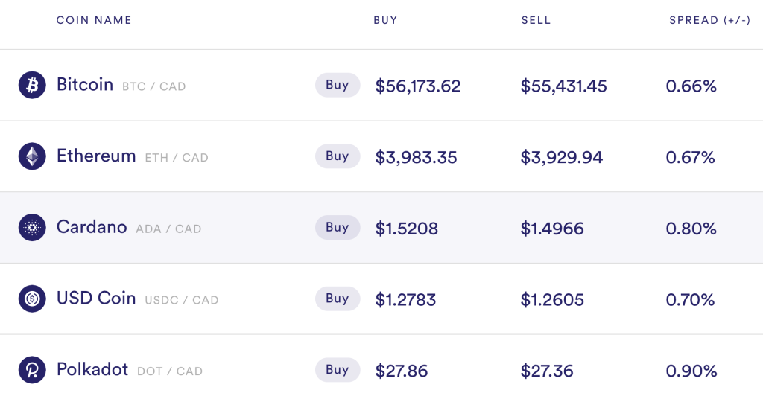This screenshot has height=399, width=763.
Task: Click the Cardano coin icon
Action: 32,228
